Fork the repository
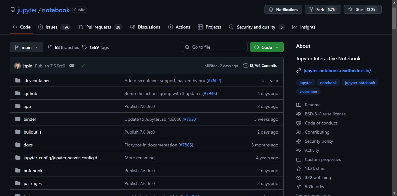 323,9
